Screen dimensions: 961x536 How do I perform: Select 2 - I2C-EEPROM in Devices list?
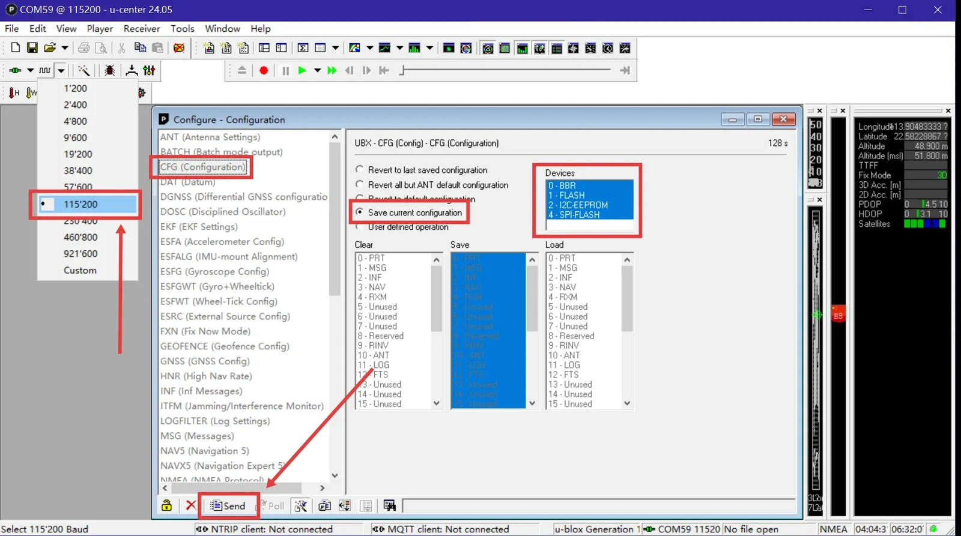pyautogui.click(x=589, y=205)
